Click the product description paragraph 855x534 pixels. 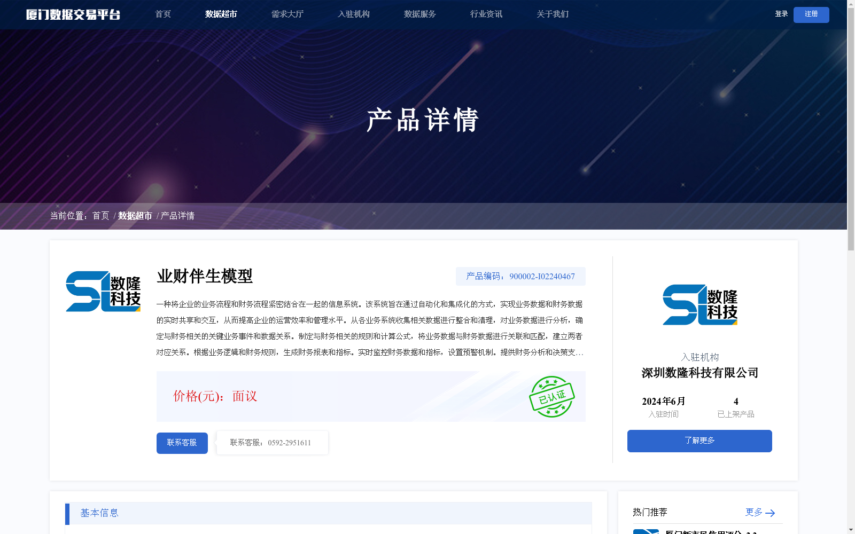coord(370,328)
